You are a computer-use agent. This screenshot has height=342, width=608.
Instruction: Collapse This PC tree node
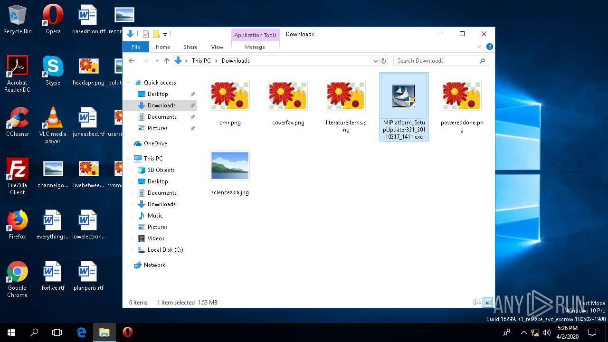[x=129, y=159]
